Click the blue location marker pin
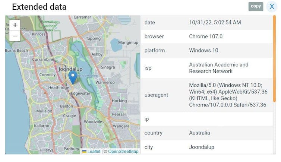 73,77
